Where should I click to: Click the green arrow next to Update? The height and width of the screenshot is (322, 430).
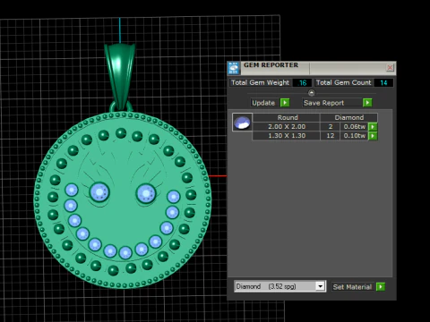(x=285, y=103)
